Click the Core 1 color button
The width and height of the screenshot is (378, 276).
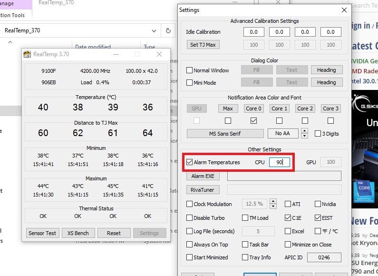click(x=279, y=108)
